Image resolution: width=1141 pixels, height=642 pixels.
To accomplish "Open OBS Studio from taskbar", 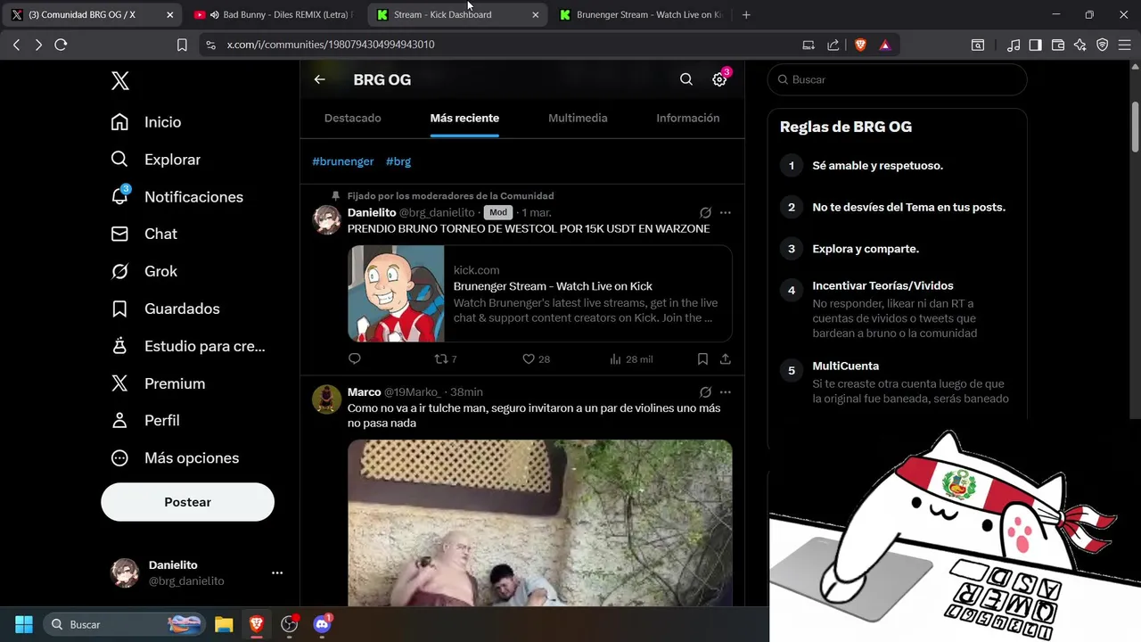I will (289, 624).
